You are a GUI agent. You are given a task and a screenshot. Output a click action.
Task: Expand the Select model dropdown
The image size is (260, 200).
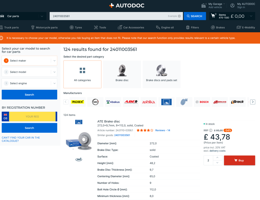coord(30,72)
